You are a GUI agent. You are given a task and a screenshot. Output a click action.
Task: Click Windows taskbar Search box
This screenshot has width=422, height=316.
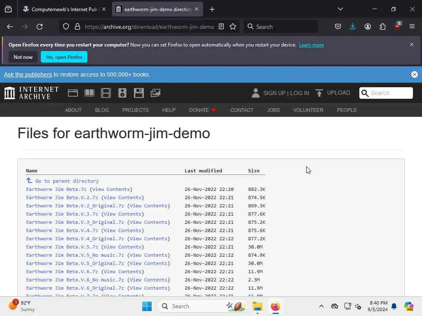click(202, 306)
